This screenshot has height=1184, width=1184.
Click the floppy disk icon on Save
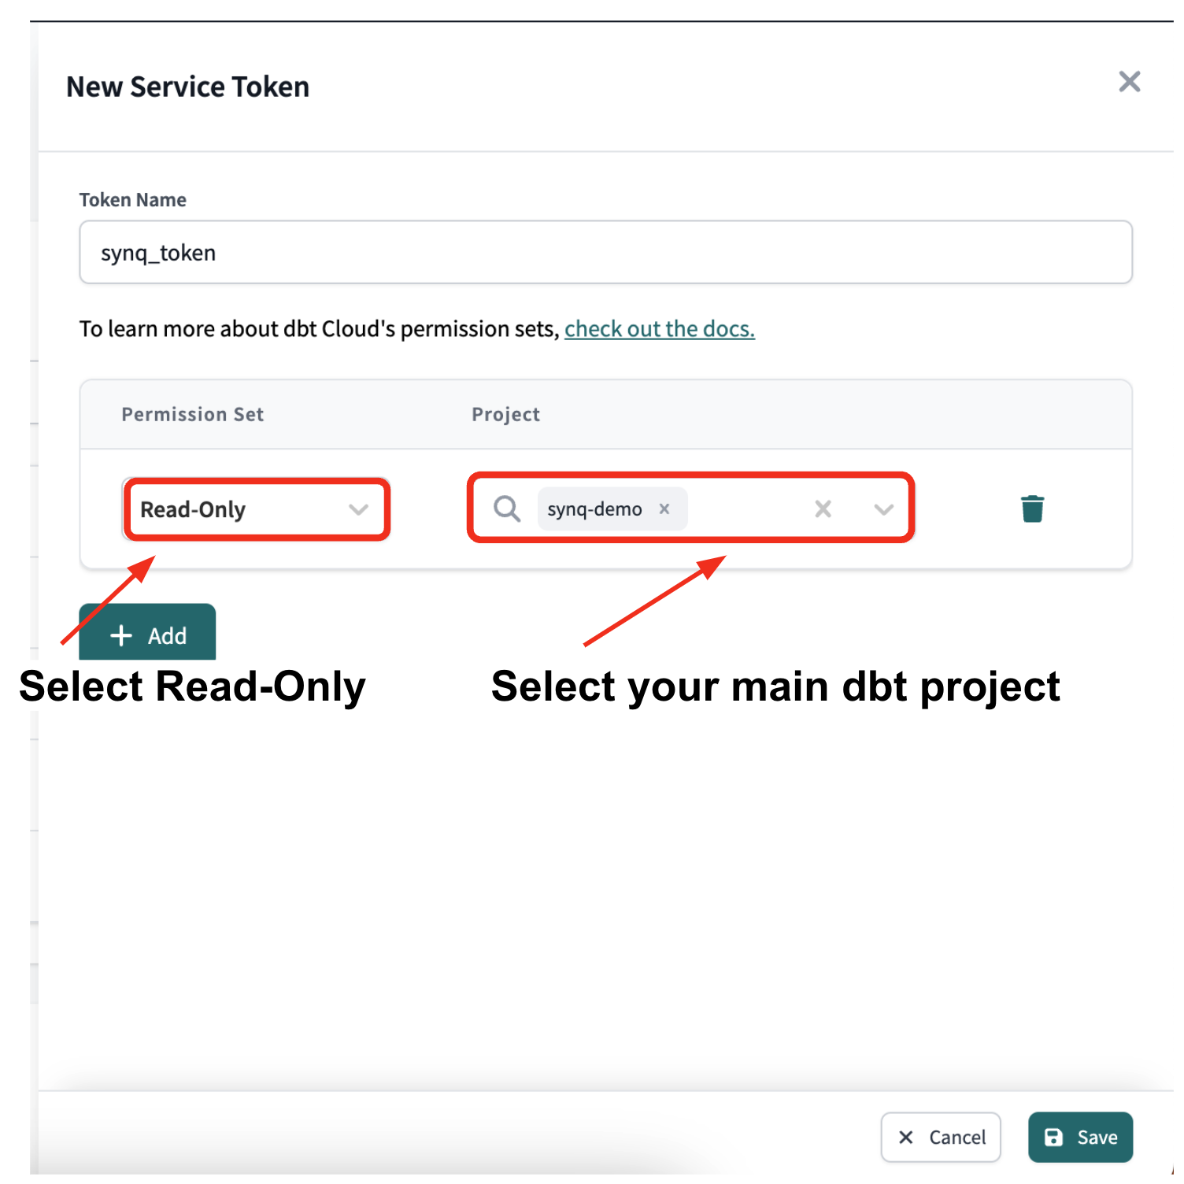(x=1053, y=1137)
